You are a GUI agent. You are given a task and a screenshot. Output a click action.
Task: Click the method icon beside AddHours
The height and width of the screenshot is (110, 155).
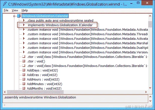click(24, 79)
